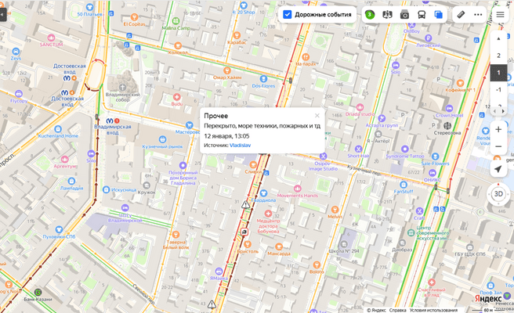514x313 pixels.
Task: Toggle the parking layer icon in toolbar
Action: (387, 14)
